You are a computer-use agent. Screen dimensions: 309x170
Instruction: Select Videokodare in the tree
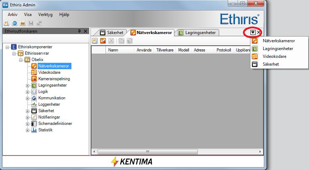click(x=49, y=72)
